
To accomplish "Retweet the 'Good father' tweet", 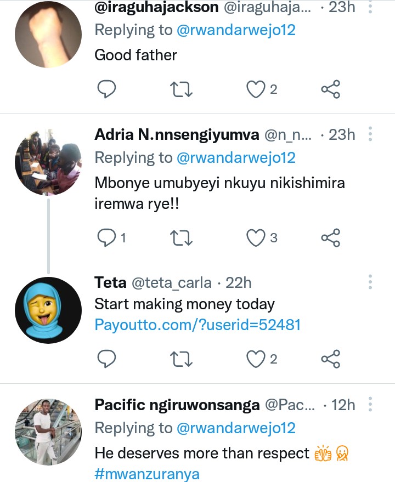I will (182, 89).
